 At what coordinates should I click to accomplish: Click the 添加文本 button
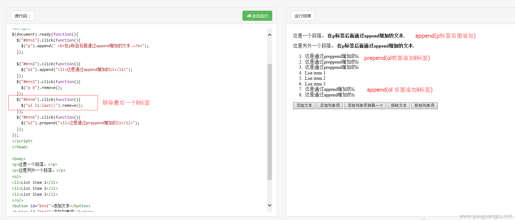[304, 106]
